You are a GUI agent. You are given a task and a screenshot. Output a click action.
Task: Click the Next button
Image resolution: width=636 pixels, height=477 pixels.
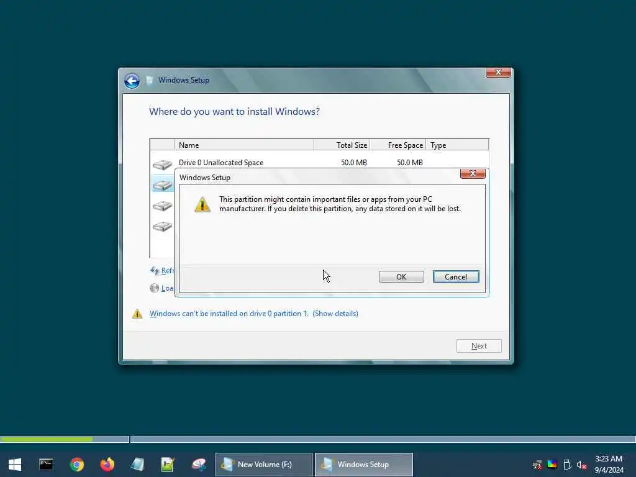point(479,346)
